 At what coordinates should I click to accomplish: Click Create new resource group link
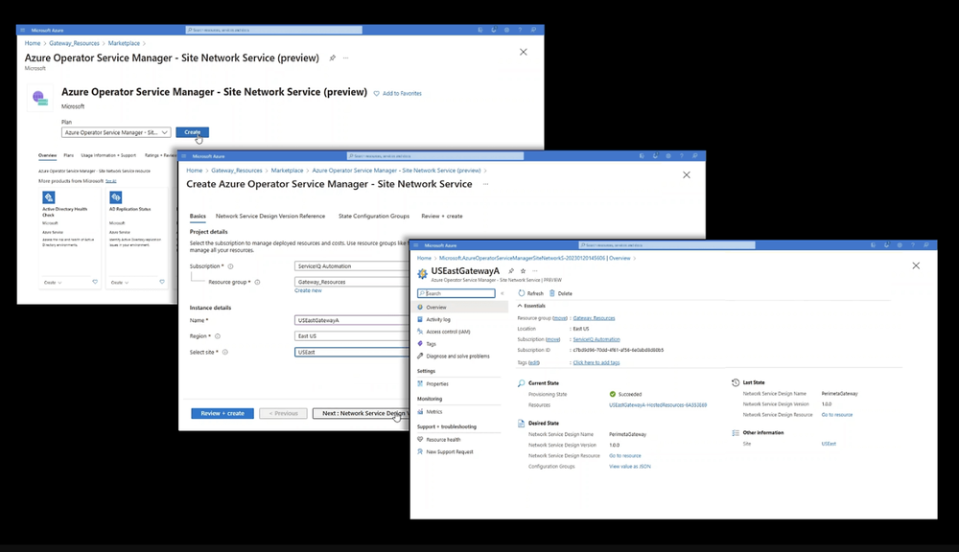coord(308,290)
